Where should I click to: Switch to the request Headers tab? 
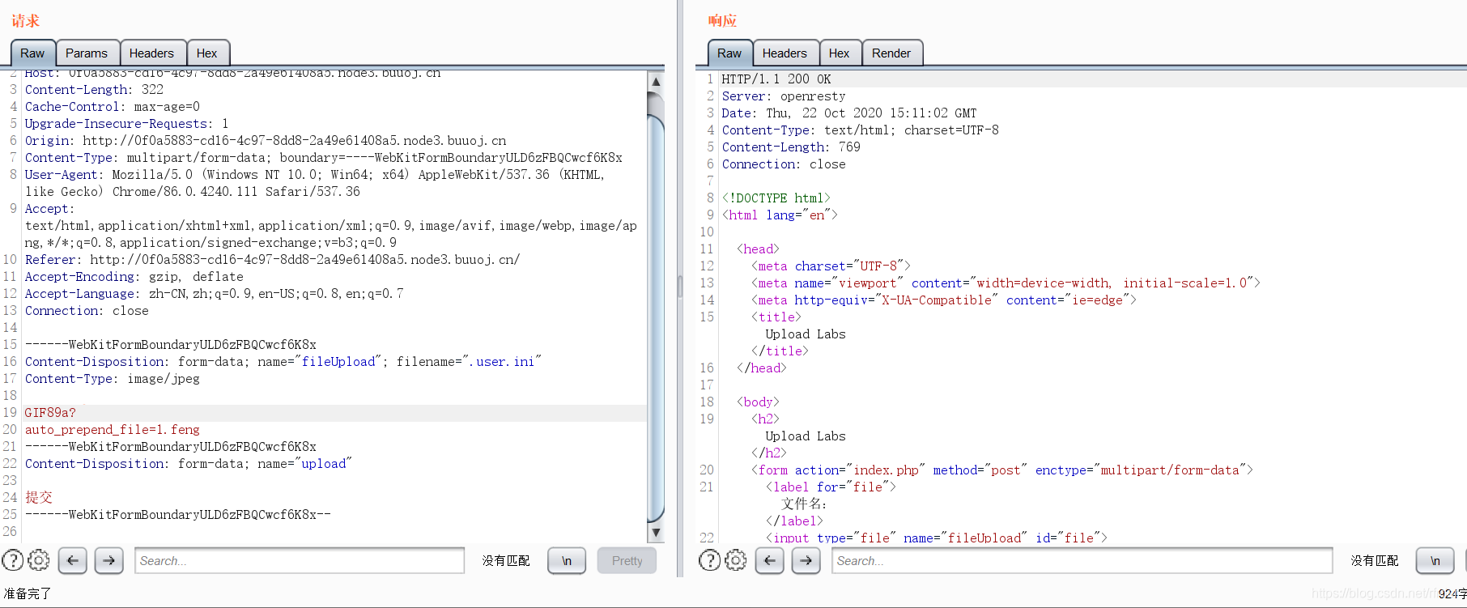[x=151, y=53]
